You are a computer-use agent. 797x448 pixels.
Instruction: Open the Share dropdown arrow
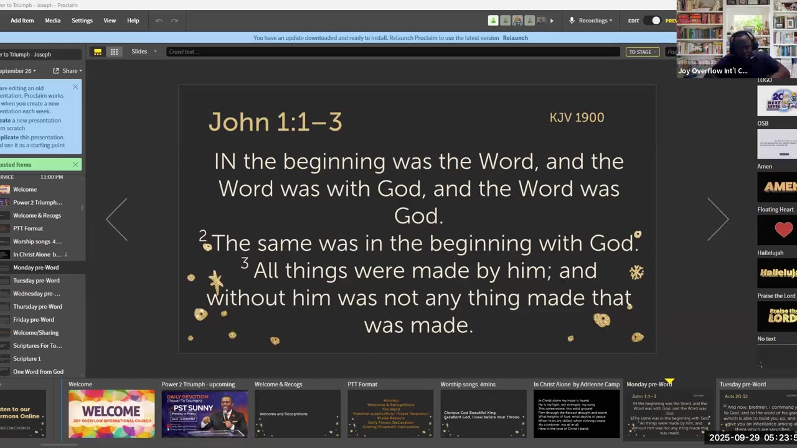tap(80, 71)
